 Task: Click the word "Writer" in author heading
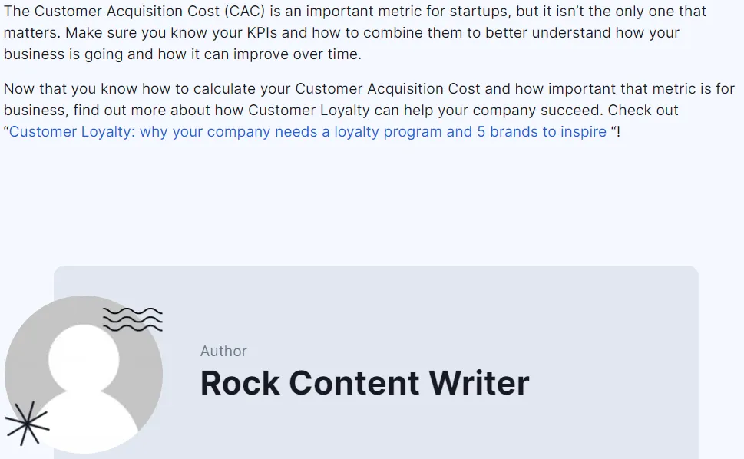[479, 382]
